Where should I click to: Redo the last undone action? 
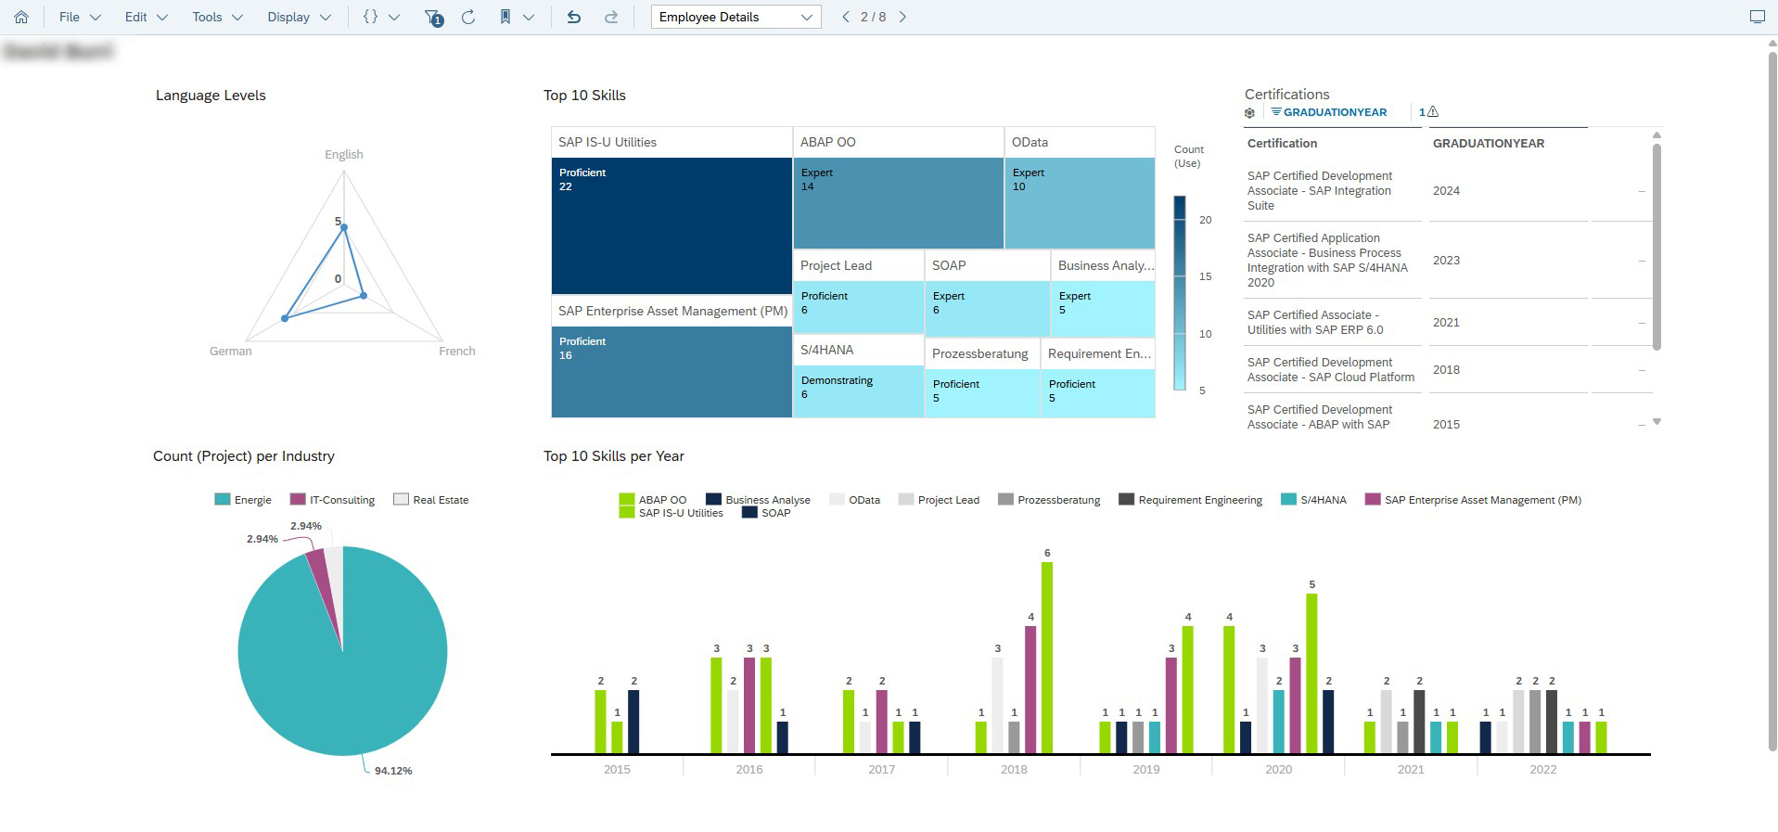[611, 17]
